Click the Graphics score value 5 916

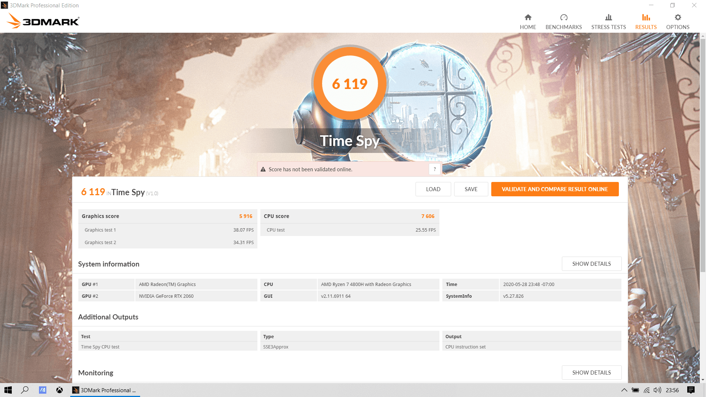click(246, 216)
